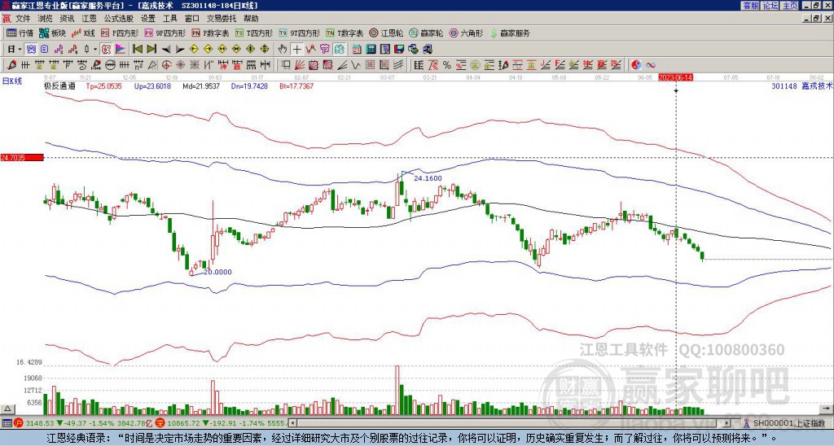This screenshot has height=446, width=834.
Task: Jump to the last bar (green right-bar arrow)
Action: click(151, 50)
